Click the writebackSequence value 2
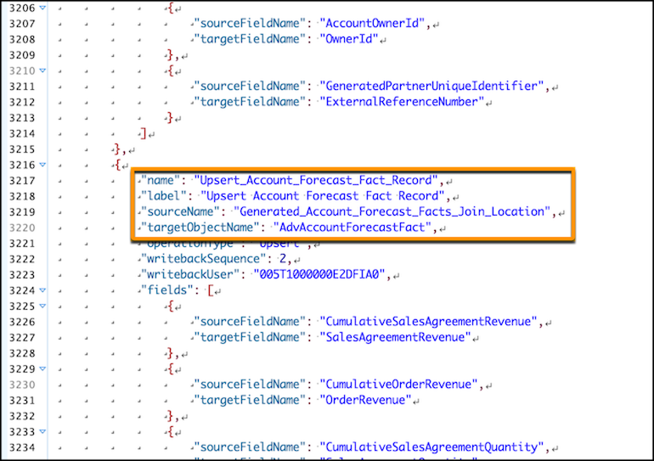 click(283, 259)
